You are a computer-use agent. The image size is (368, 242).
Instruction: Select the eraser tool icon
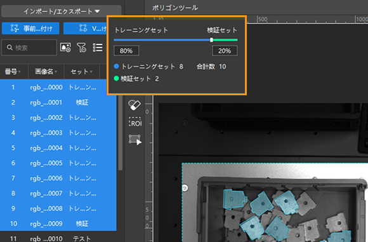click(x=135, y=105)
